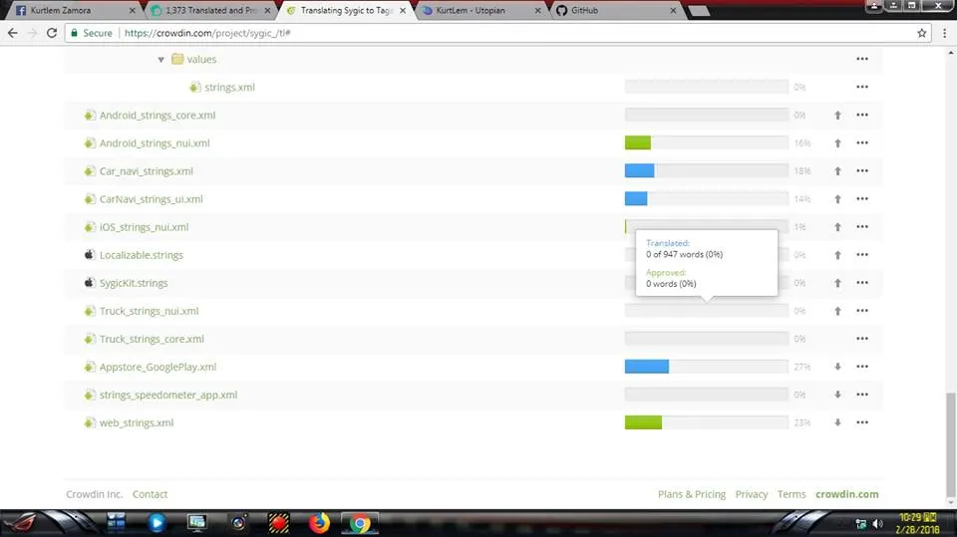
Task: Bookmark this page with the star icon
Action: click(x=921, y=33)
